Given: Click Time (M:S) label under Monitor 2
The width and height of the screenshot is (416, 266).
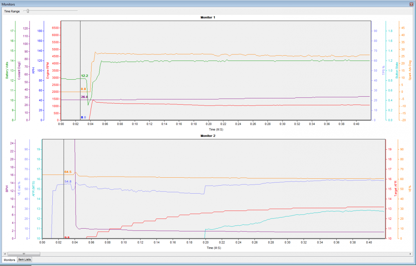Looking at the screenshot, I should click(213, 248).
